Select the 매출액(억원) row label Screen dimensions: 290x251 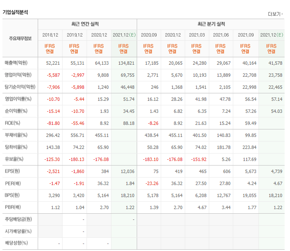(16, 63)
